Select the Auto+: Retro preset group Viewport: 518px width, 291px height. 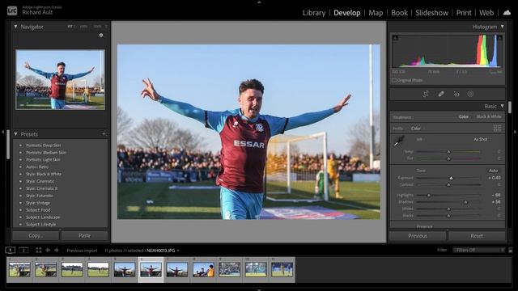[37, 167]
